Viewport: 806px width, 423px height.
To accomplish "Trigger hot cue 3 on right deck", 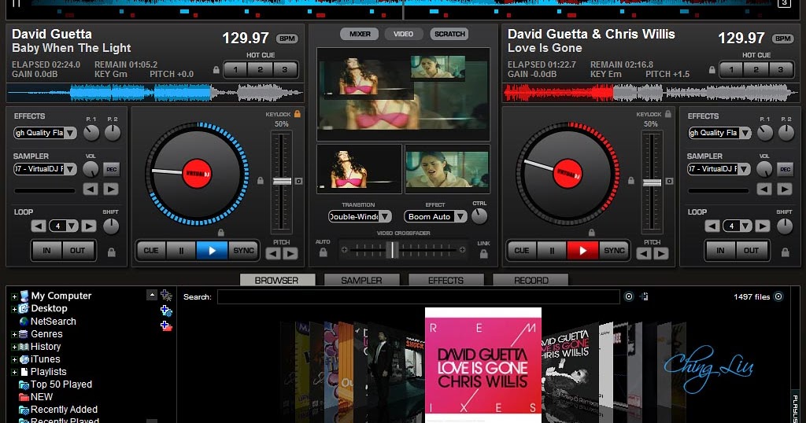I will (x=780, y=69).
